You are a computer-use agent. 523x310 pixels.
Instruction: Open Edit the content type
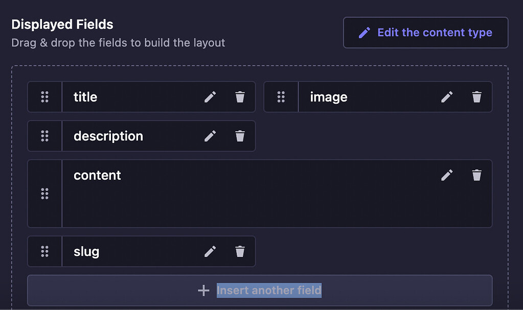(425, 32)
